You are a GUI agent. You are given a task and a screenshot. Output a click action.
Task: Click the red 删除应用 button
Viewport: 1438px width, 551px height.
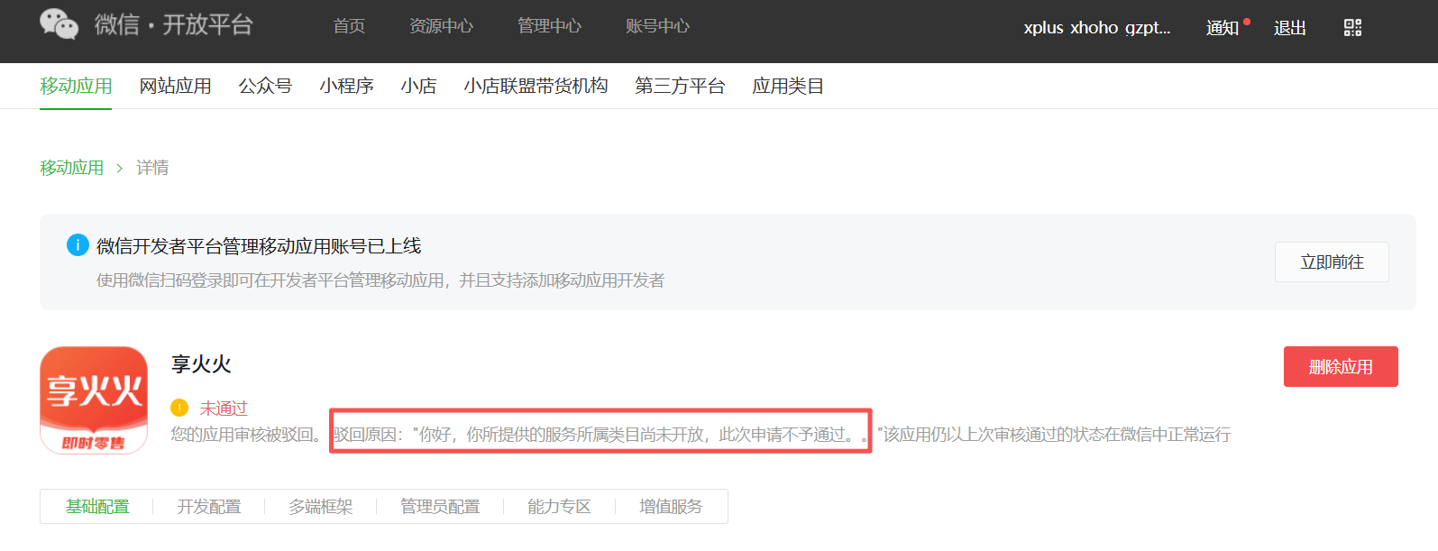click(1341, 366)
